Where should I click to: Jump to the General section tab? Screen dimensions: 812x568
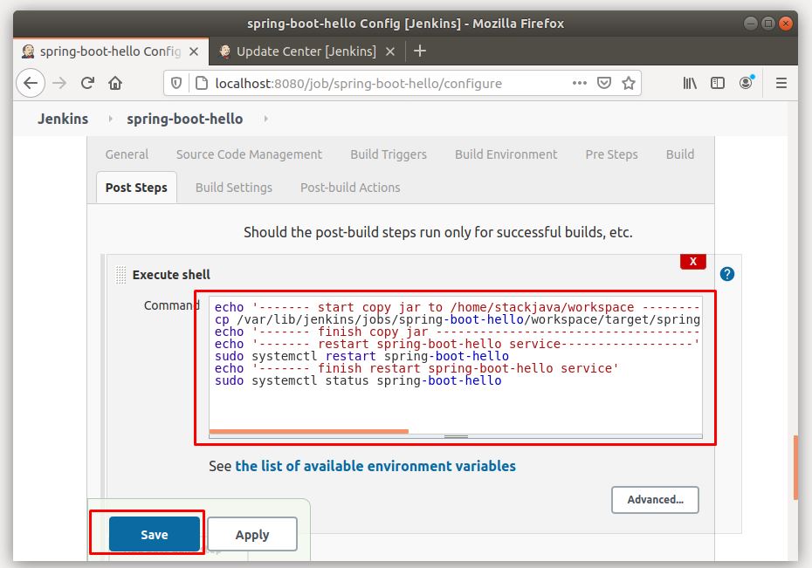tap(127, 154)
